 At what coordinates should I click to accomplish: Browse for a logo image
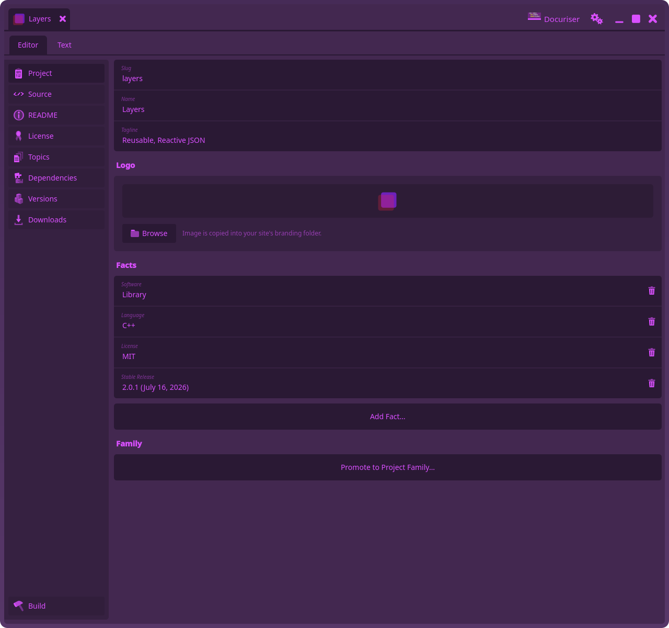149,233
